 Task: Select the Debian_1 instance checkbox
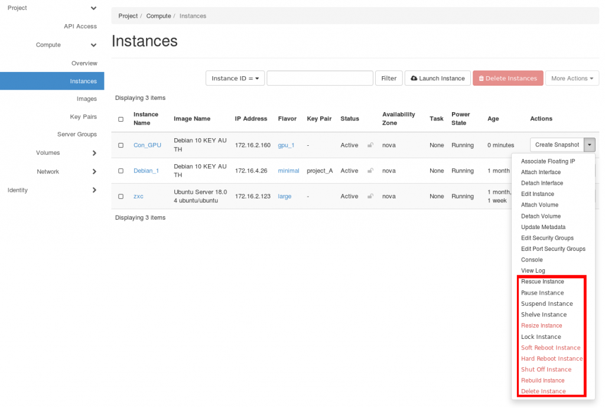[121, 171]
